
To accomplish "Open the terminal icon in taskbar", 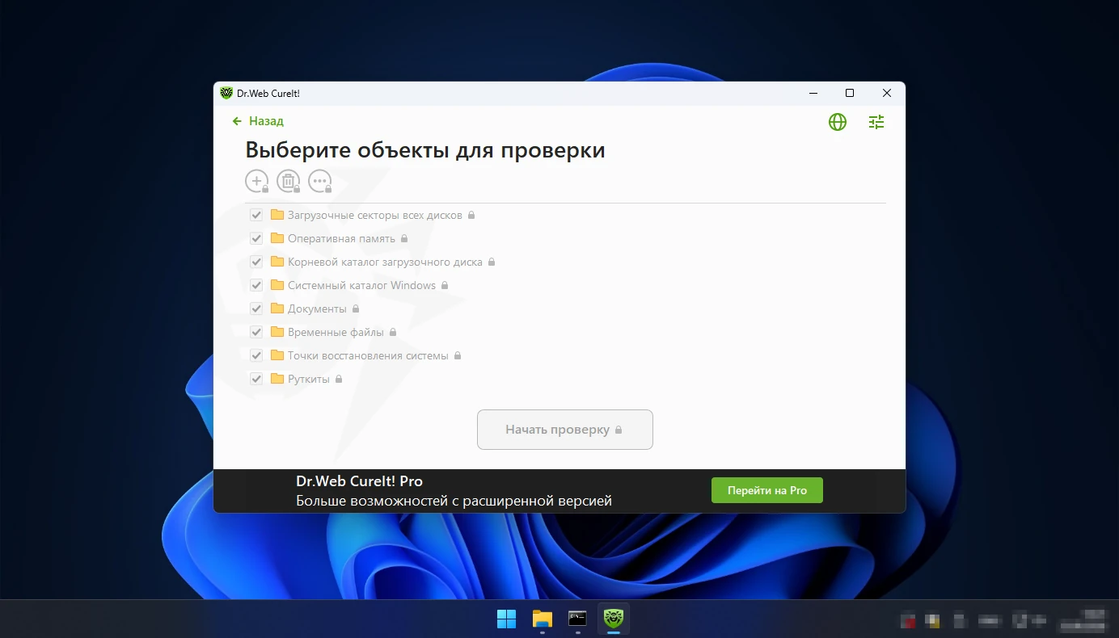I will point(577,619).
